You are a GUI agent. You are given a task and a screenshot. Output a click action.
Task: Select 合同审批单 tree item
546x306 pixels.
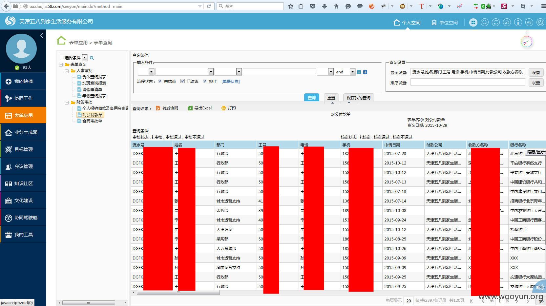[x=90, y=121]
